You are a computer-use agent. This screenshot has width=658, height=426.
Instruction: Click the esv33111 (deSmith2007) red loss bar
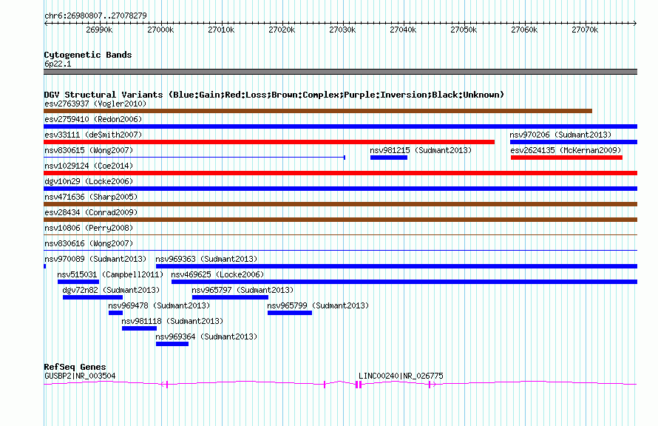click(x=269, y=142)
